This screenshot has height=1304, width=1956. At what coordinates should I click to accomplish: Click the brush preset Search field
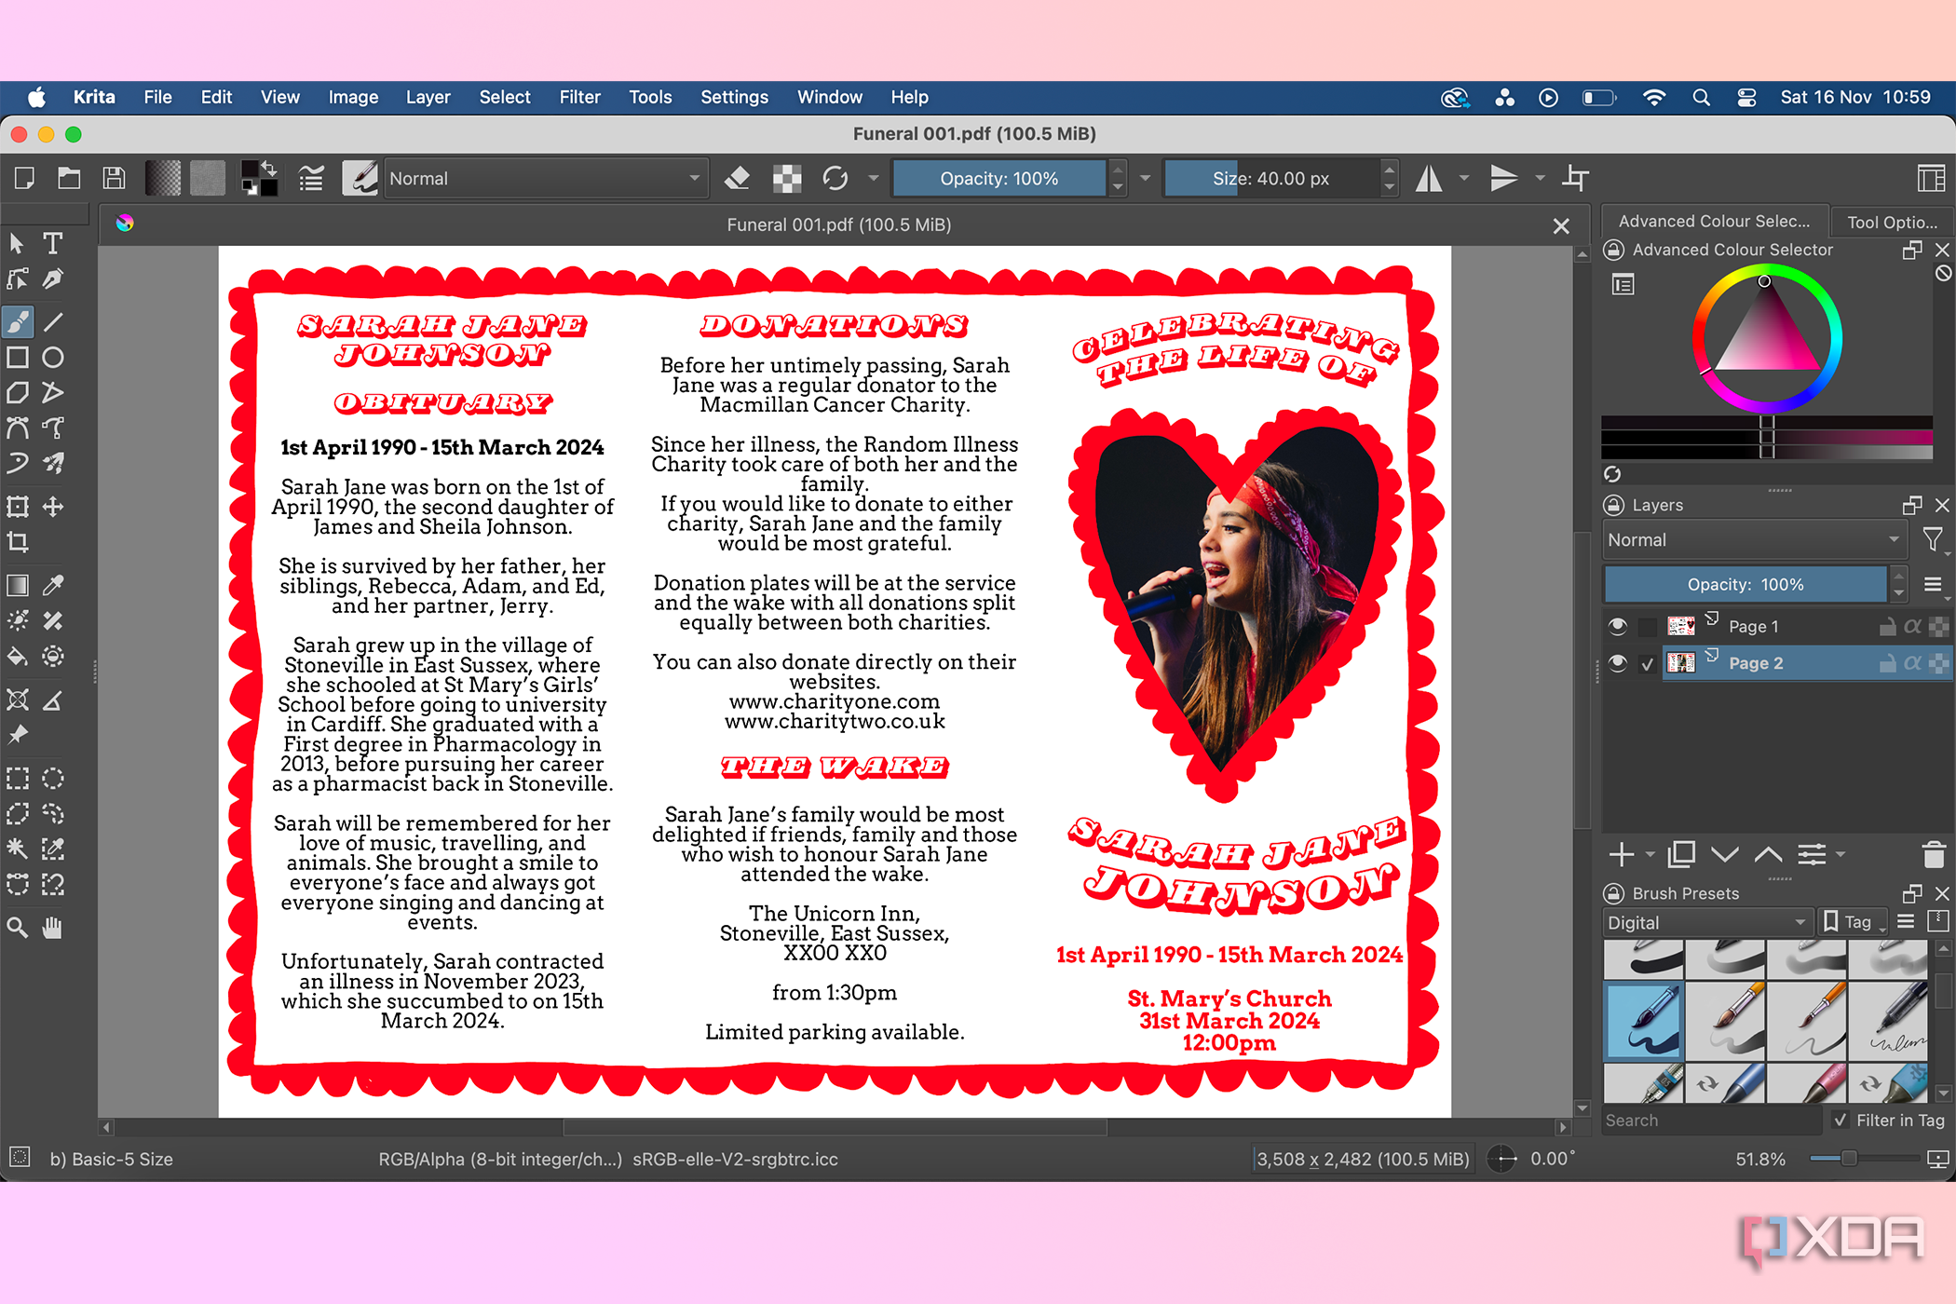pyautogui.click(x=1712, y=1121)
